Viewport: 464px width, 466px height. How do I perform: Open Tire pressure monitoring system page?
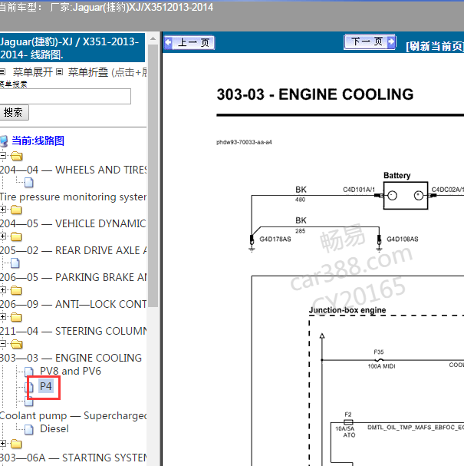[x=73, y=197]
